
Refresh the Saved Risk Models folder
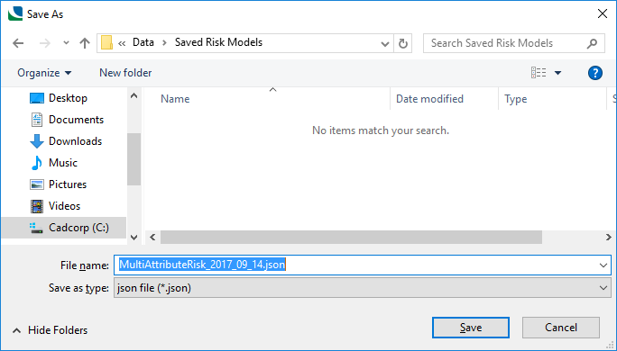[403, 43]
